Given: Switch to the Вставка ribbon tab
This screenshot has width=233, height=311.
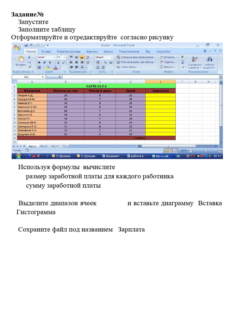Looking at the screenshot, I should pyautogui.click(x=46, y=52).
